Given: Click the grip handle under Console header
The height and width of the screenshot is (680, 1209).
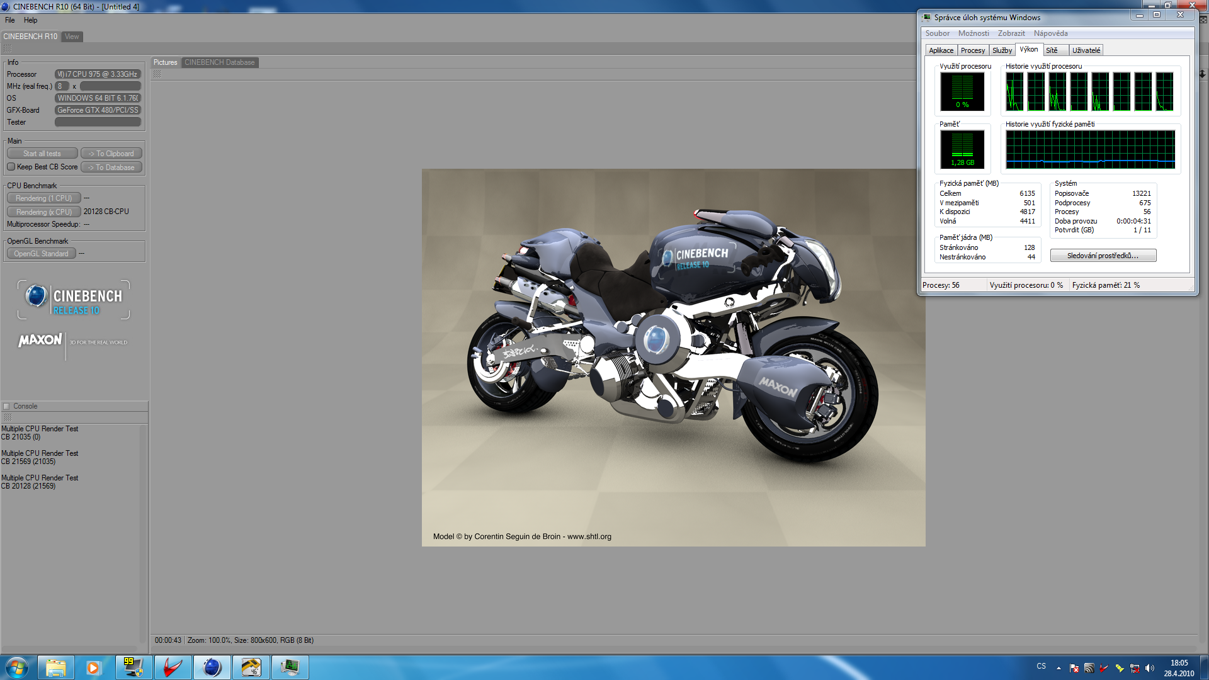Looking at the screenshot, I should [8, 417].
